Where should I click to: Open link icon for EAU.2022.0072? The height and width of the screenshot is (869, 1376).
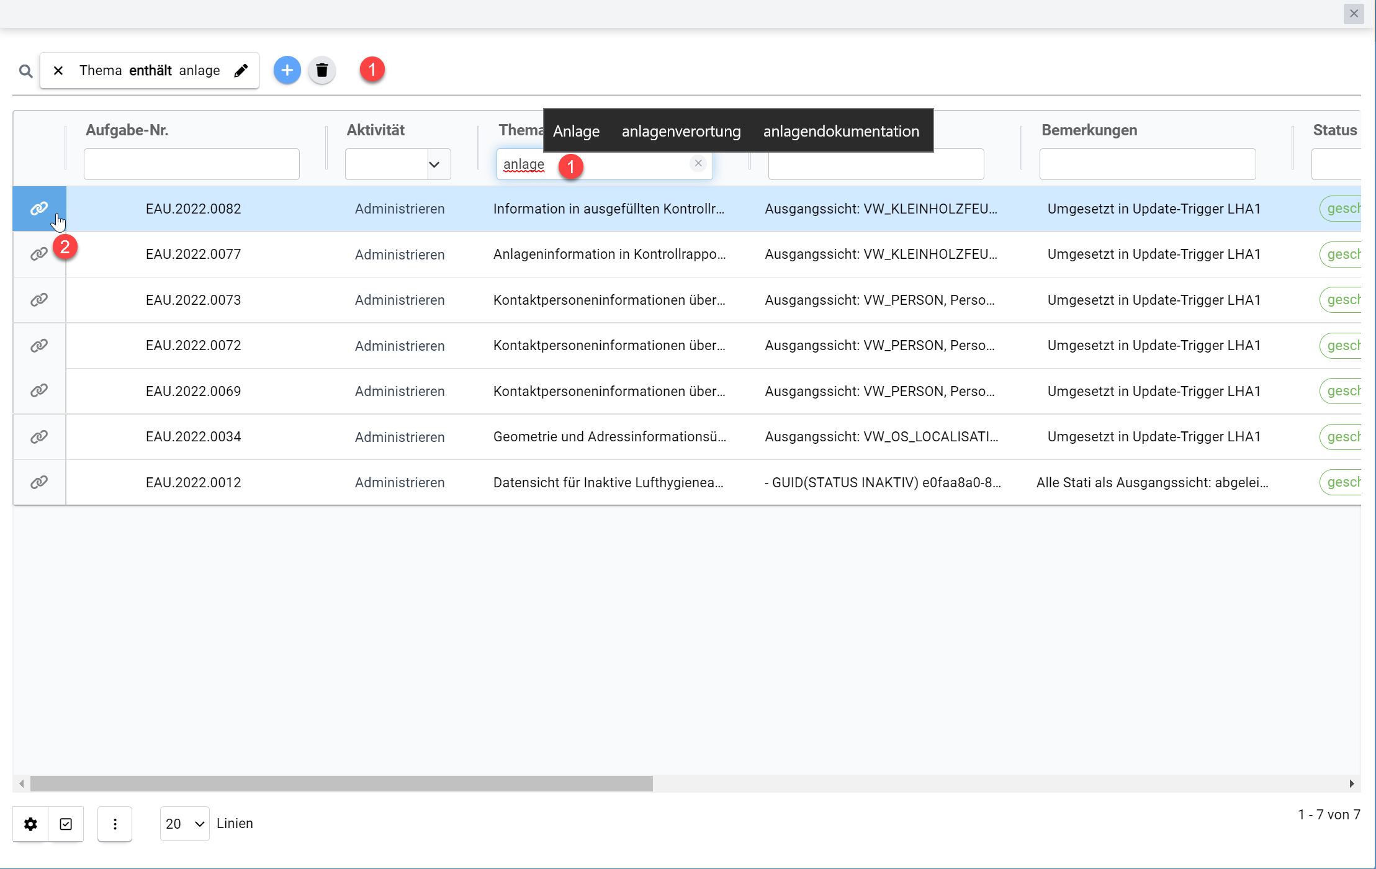(x=39, y=345)
